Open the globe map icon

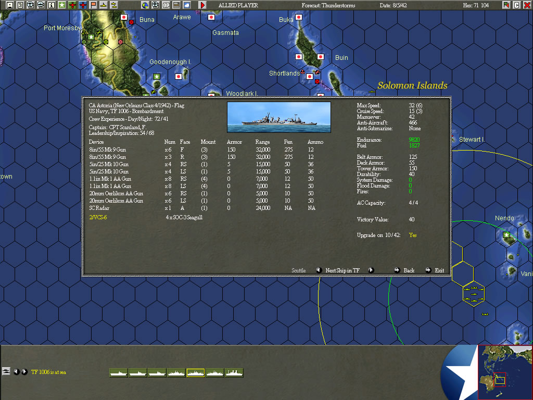click(x=145, y=5)
